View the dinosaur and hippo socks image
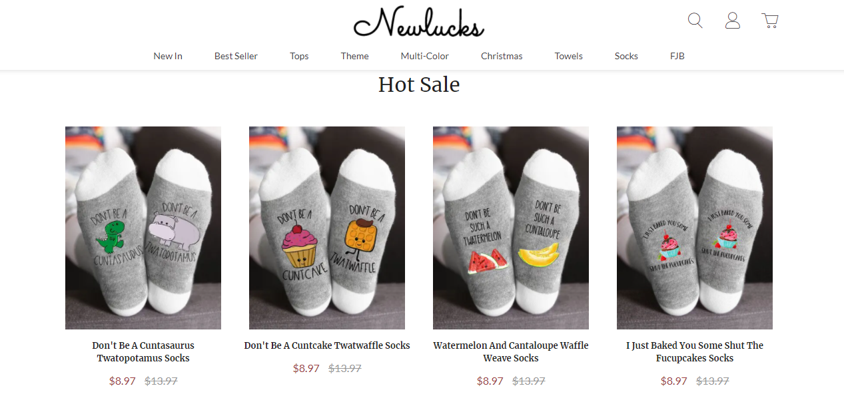Screen dimensions: 844x404 click(143, 228)
